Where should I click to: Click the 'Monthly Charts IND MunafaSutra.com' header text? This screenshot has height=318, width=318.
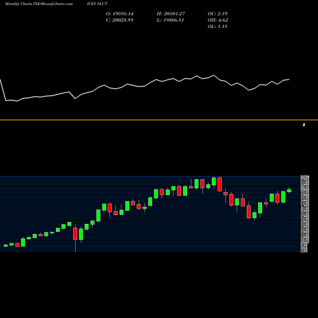(x=39, y=4)
